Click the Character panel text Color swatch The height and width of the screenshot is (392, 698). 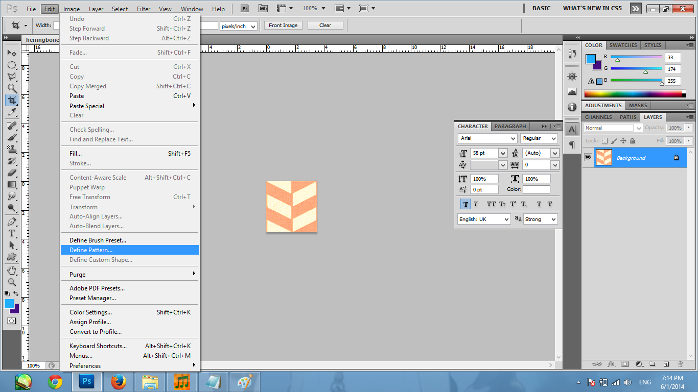tap(536, 189)
